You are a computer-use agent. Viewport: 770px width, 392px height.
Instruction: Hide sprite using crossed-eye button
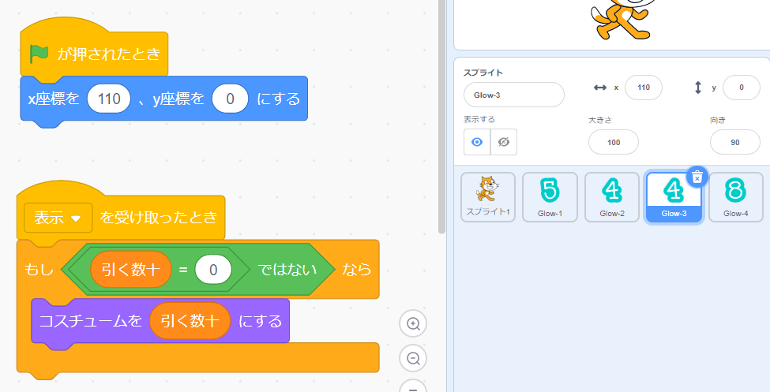point(504,142)
